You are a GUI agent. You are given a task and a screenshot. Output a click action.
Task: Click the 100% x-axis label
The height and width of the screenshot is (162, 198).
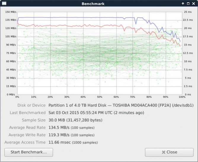182,97
